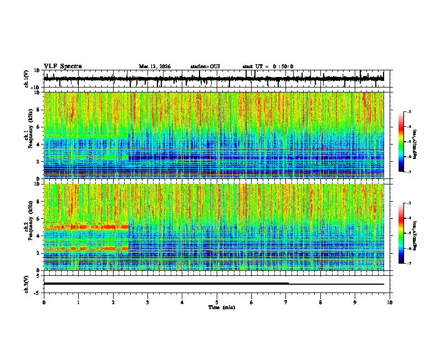Image resolution: width=439 pixels, height=339 pixels.
Task: Click the final time-axis tick label "10"
Action: [390, 302]
